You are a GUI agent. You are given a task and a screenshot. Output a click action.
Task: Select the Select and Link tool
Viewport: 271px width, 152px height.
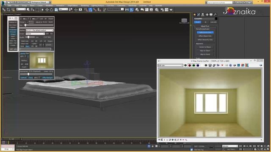click(x=4, y=10)
